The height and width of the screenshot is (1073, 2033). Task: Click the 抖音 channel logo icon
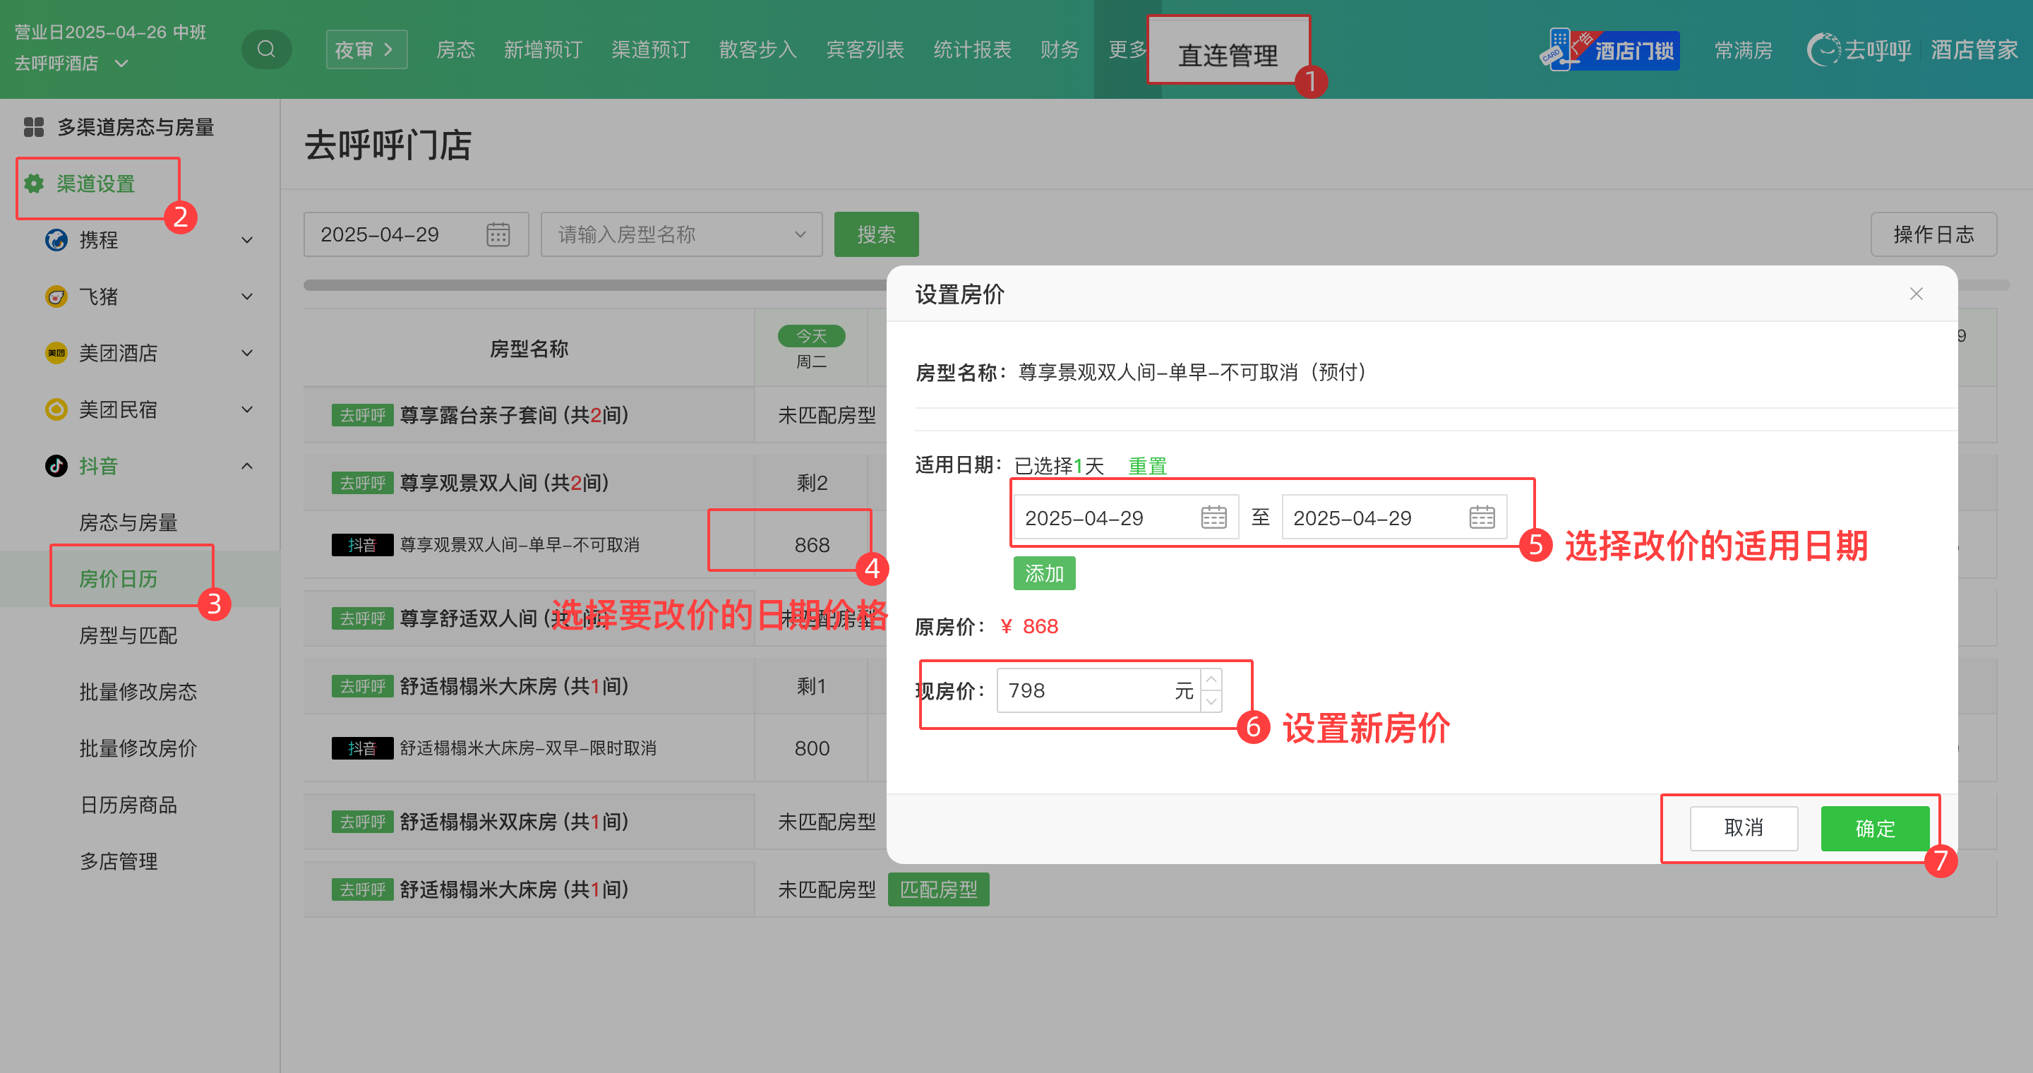(56, 465)
